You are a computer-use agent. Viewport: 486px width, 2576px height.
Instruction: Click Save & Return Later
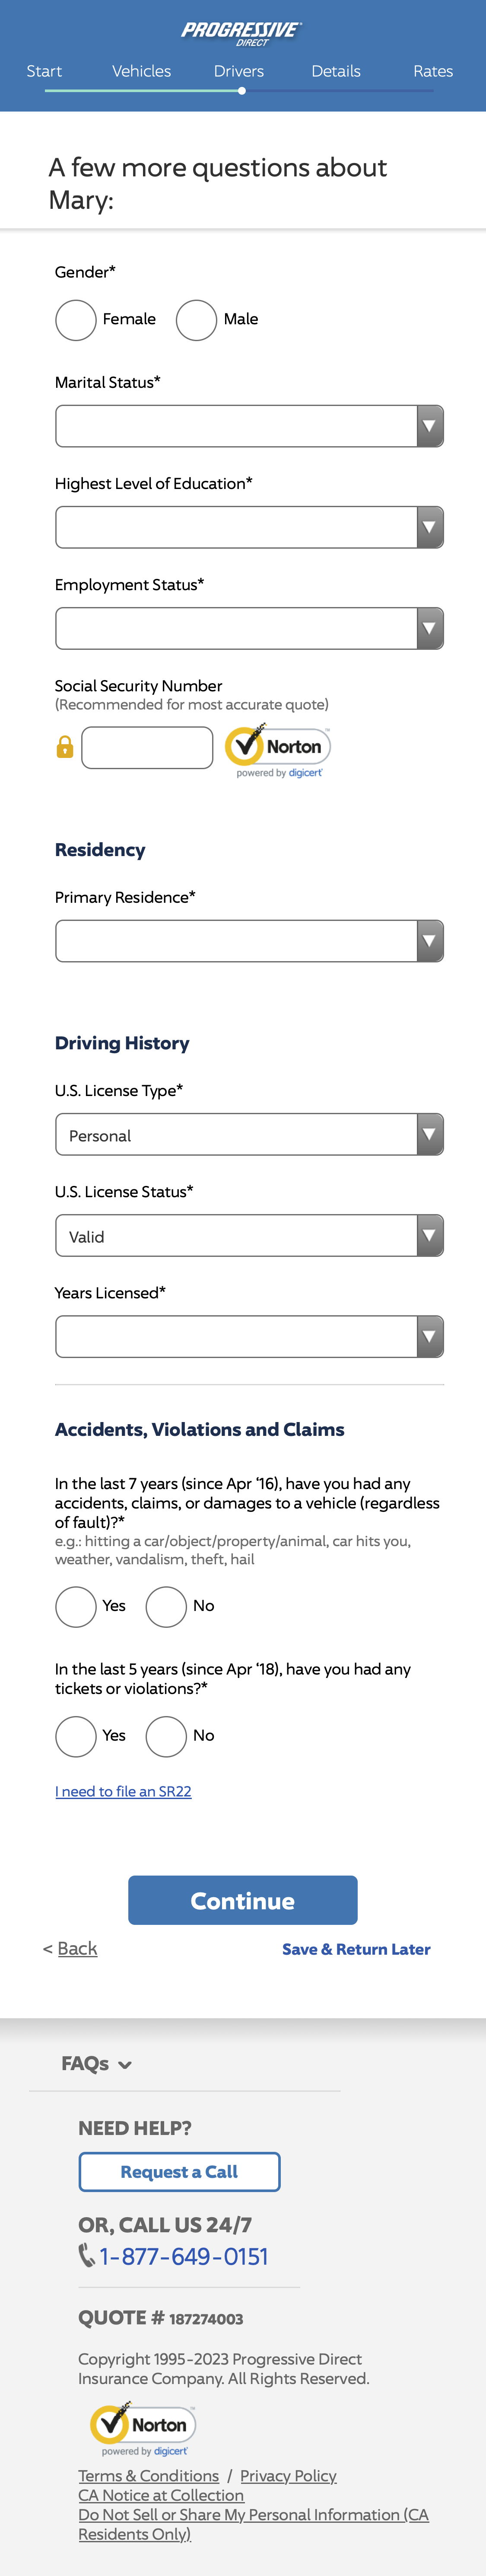(356, 1948)
